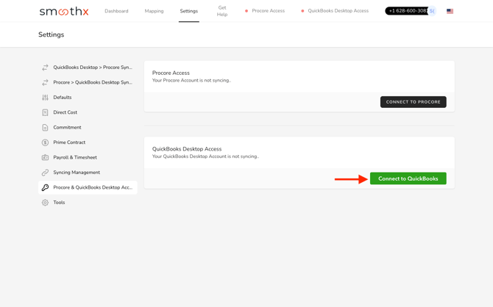
Task: Switch to the Mapping tab
Action: (x=154, y=11)
